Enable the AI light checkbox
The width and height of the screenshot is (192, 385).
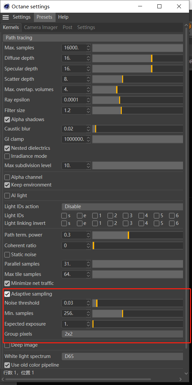pos(7,196)
